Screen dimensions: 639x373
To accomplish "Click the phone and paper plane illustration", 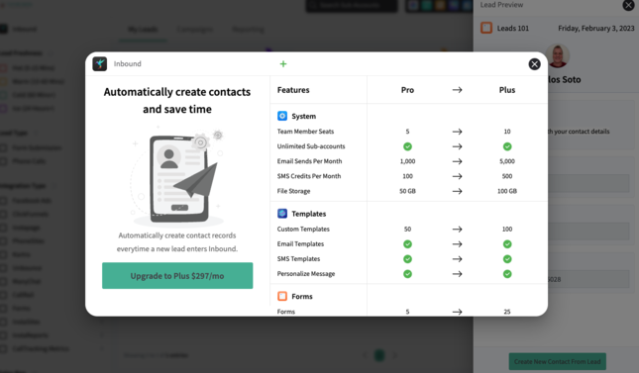I will [x=177, y=176].
